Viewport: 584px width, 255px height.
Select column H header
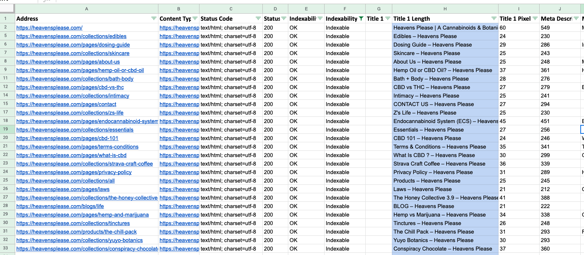click(x=445, y=8)
